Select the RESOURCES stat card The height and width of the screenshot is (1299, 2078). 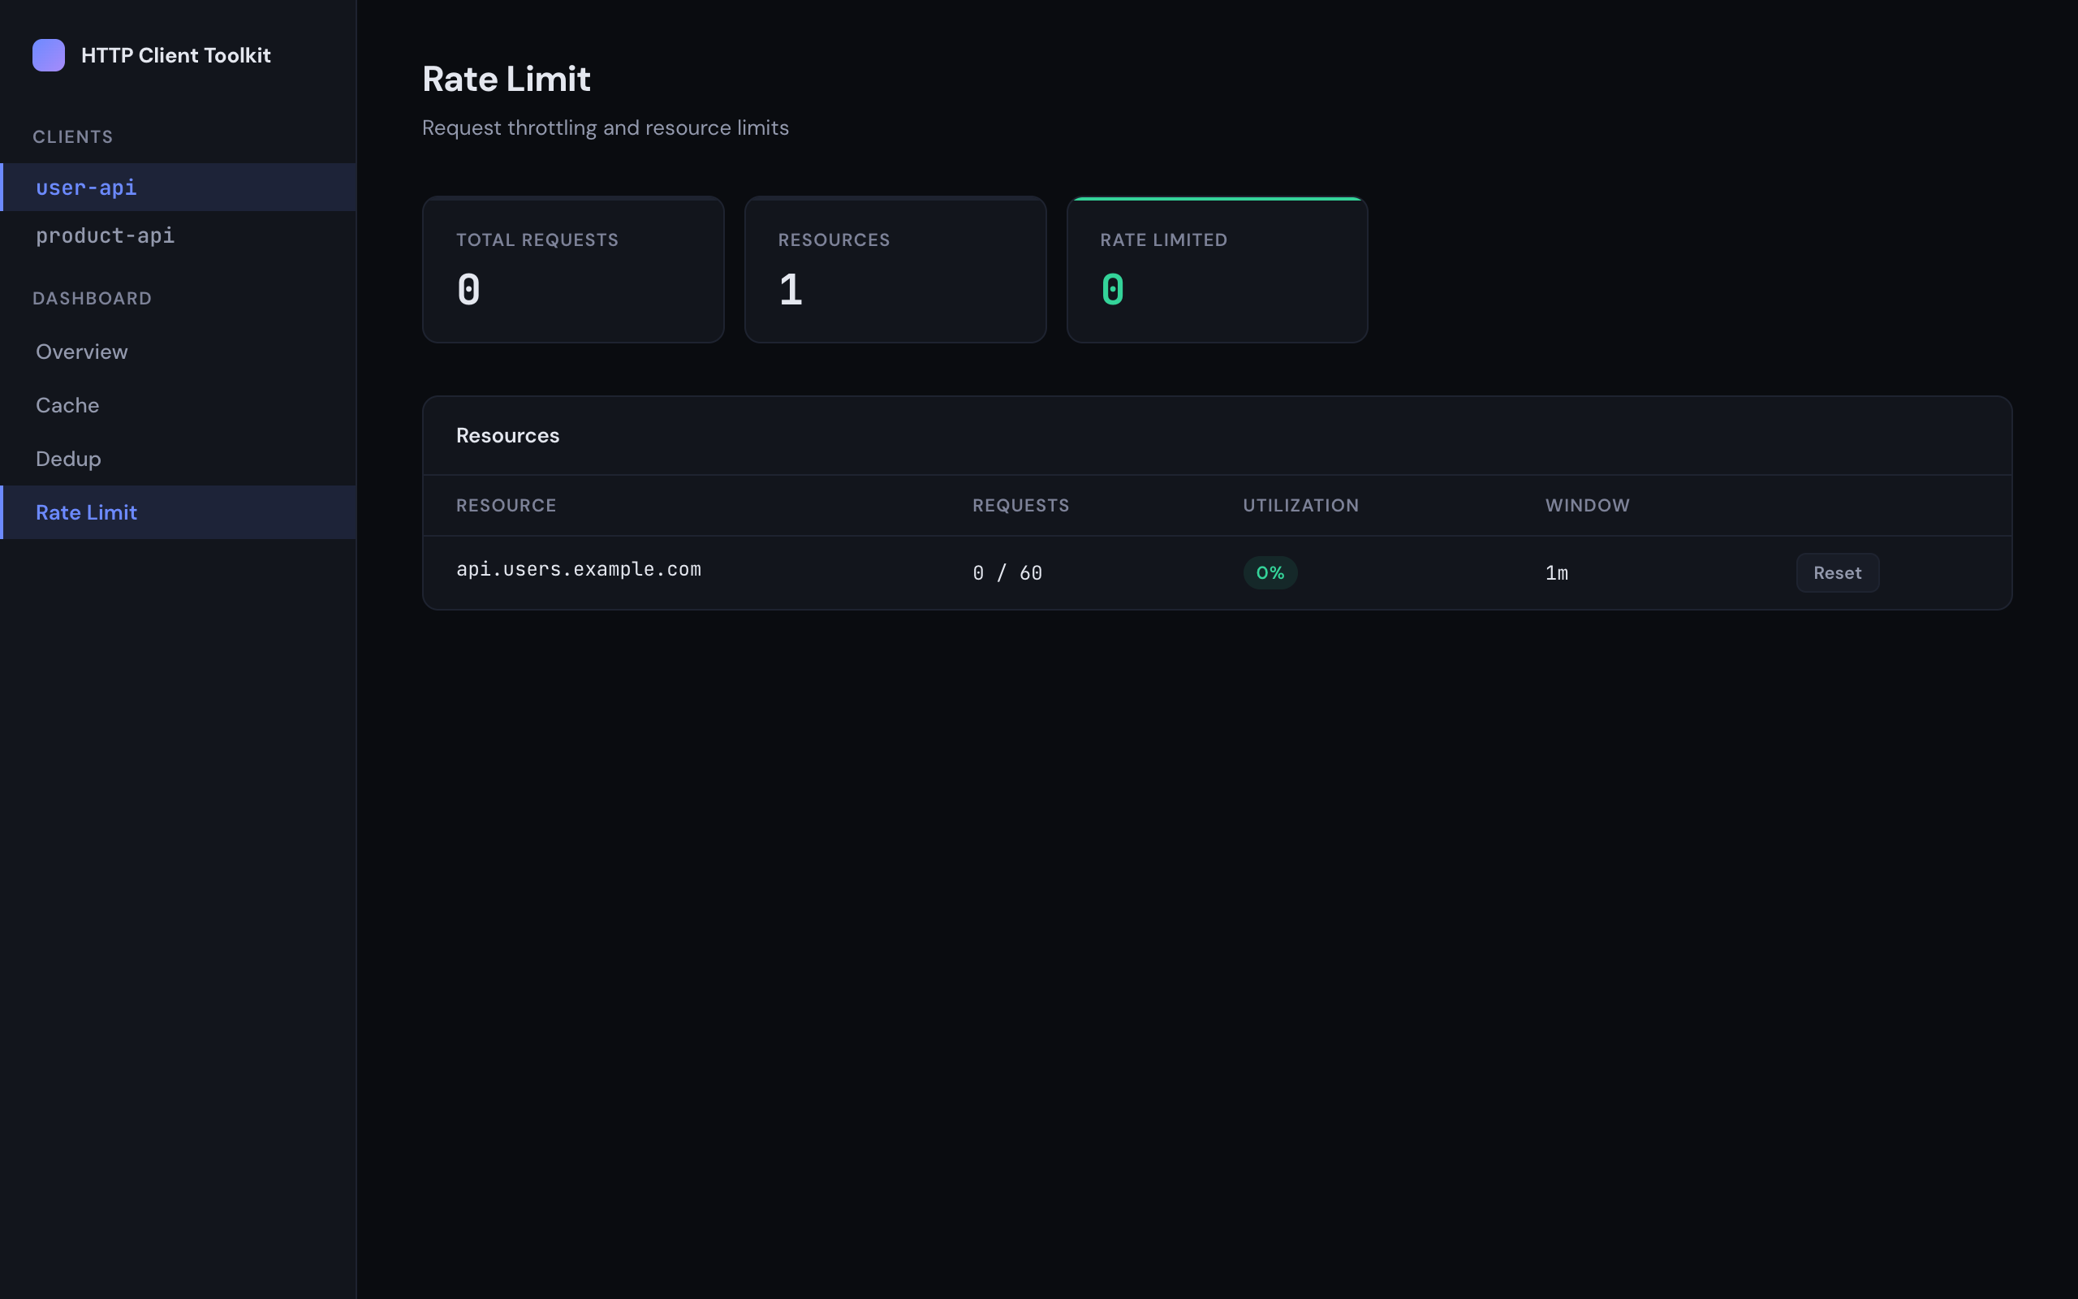pos(895,269)
